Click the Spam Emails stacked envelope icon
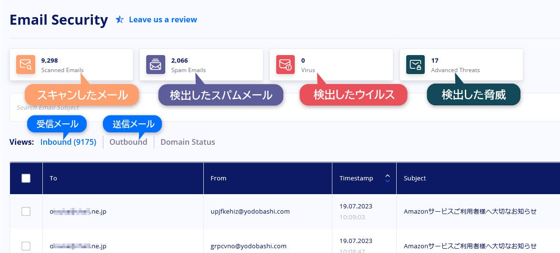Screen dimensions: 560x253 coord(156,65)
